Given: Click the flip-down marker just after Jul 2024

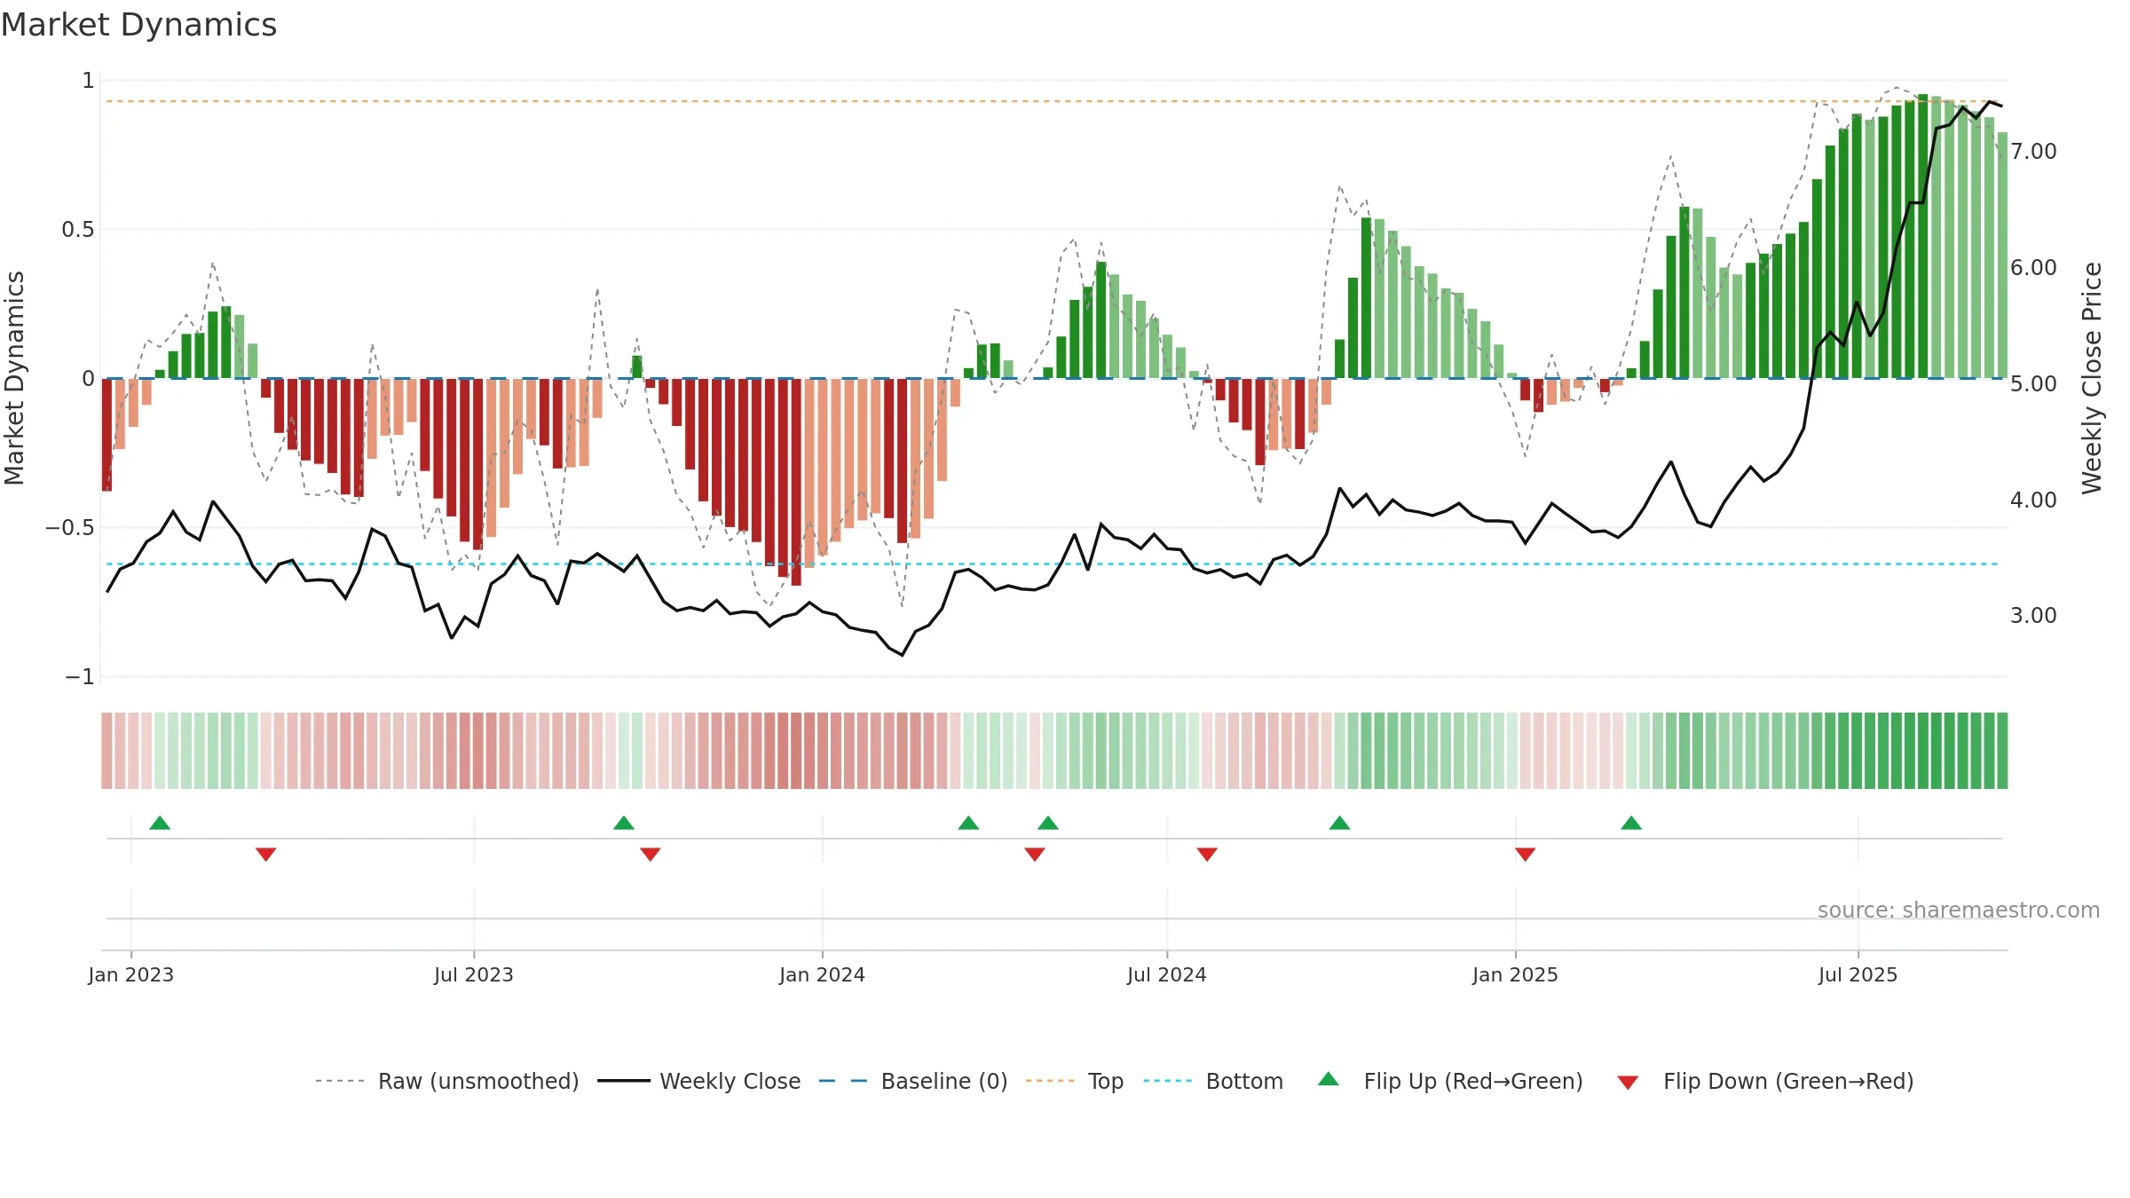Looking at the screenshot, I should tap(1207, 854).
